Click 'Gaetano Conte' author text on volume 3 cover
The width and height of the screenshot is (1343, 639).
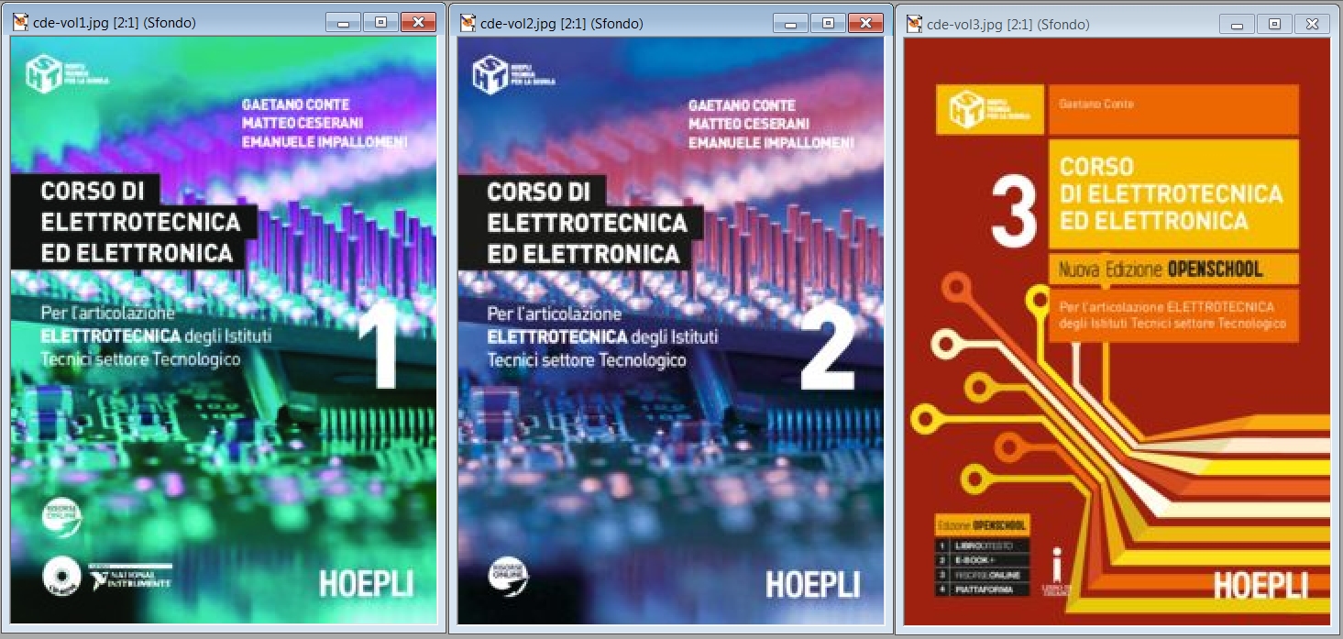click(1095, 105)
